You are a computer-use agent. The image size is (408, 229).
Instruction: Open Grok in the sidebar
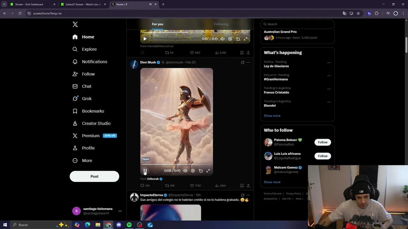(x=82, y=99)
